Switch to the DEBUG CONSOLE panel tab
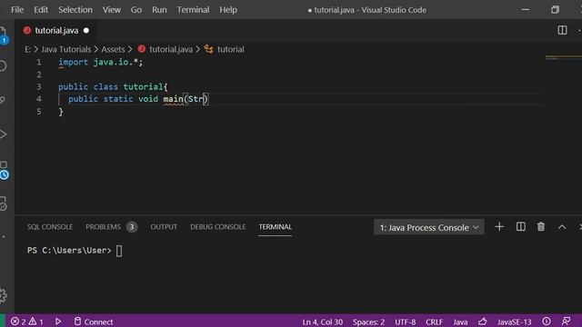This screenshot has width=582, height=327. (x=218, y=227)
